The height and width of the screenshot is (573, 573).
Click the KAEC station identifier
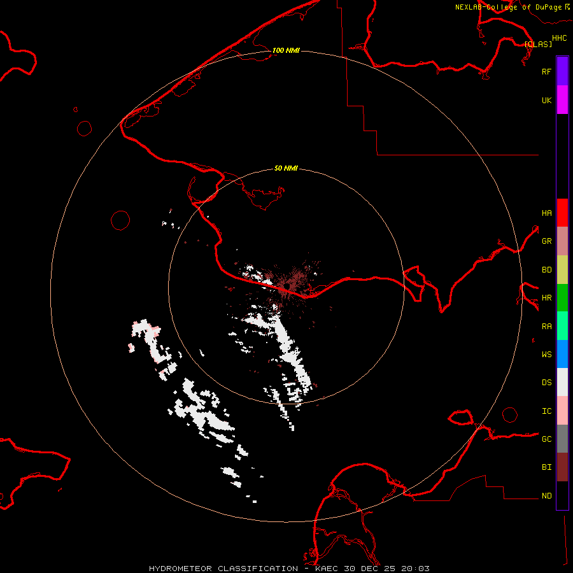click(327, 569)
